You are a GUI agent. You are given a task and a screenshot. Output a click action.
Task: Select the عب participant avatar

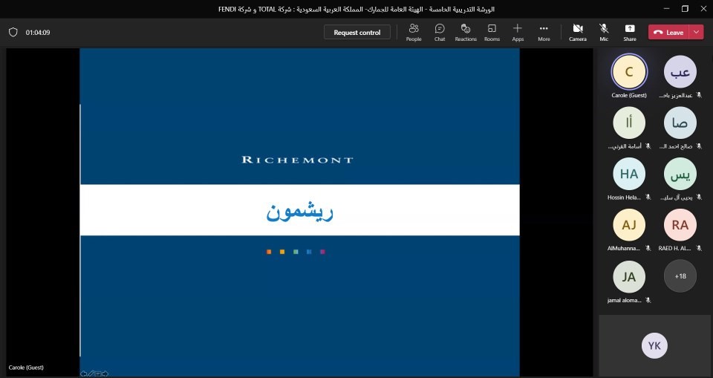tap(680, 71)
